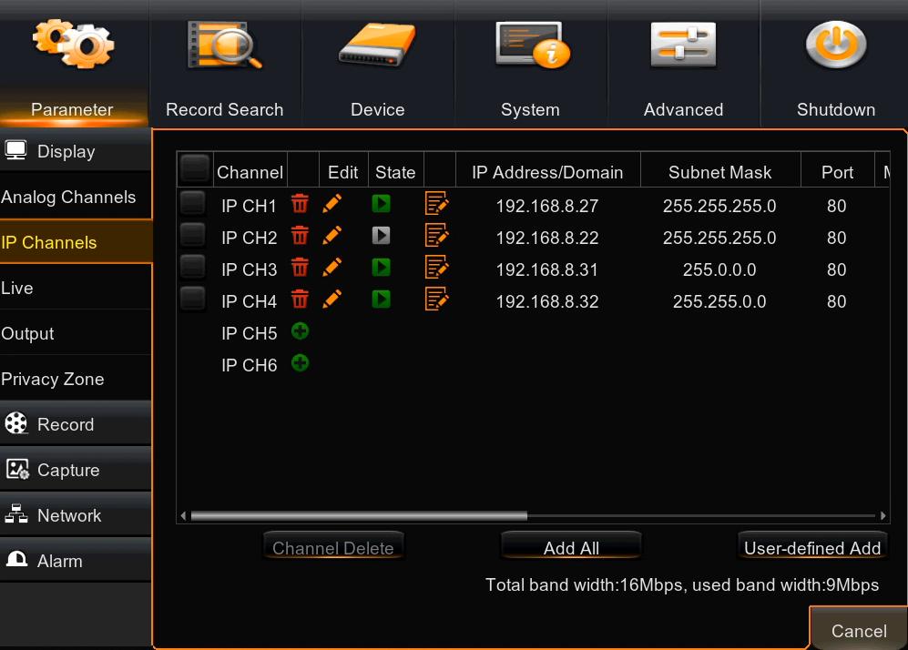Open the Live settings page
This screenshot has height=650, width=908.
pyautogui.click(x=76, y=288)
